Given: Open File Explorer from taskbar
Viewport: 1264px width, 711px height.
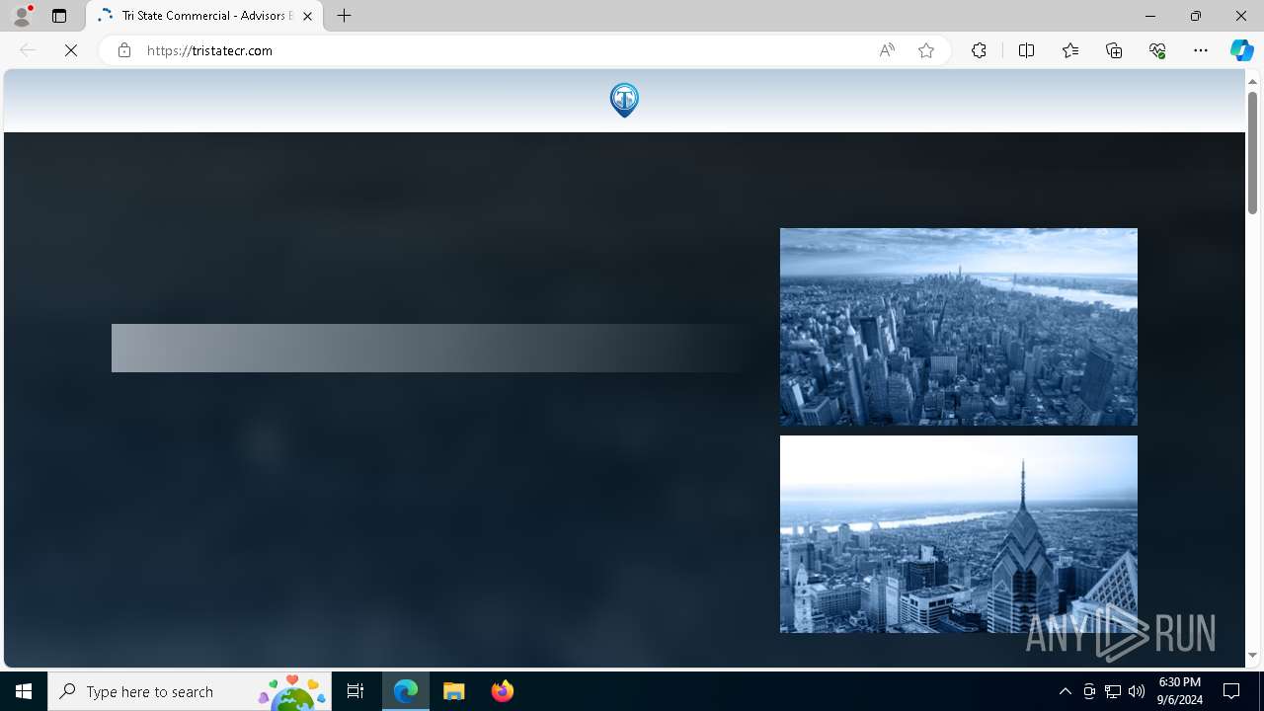Looking at the screenshot, I should pos(454,691).
